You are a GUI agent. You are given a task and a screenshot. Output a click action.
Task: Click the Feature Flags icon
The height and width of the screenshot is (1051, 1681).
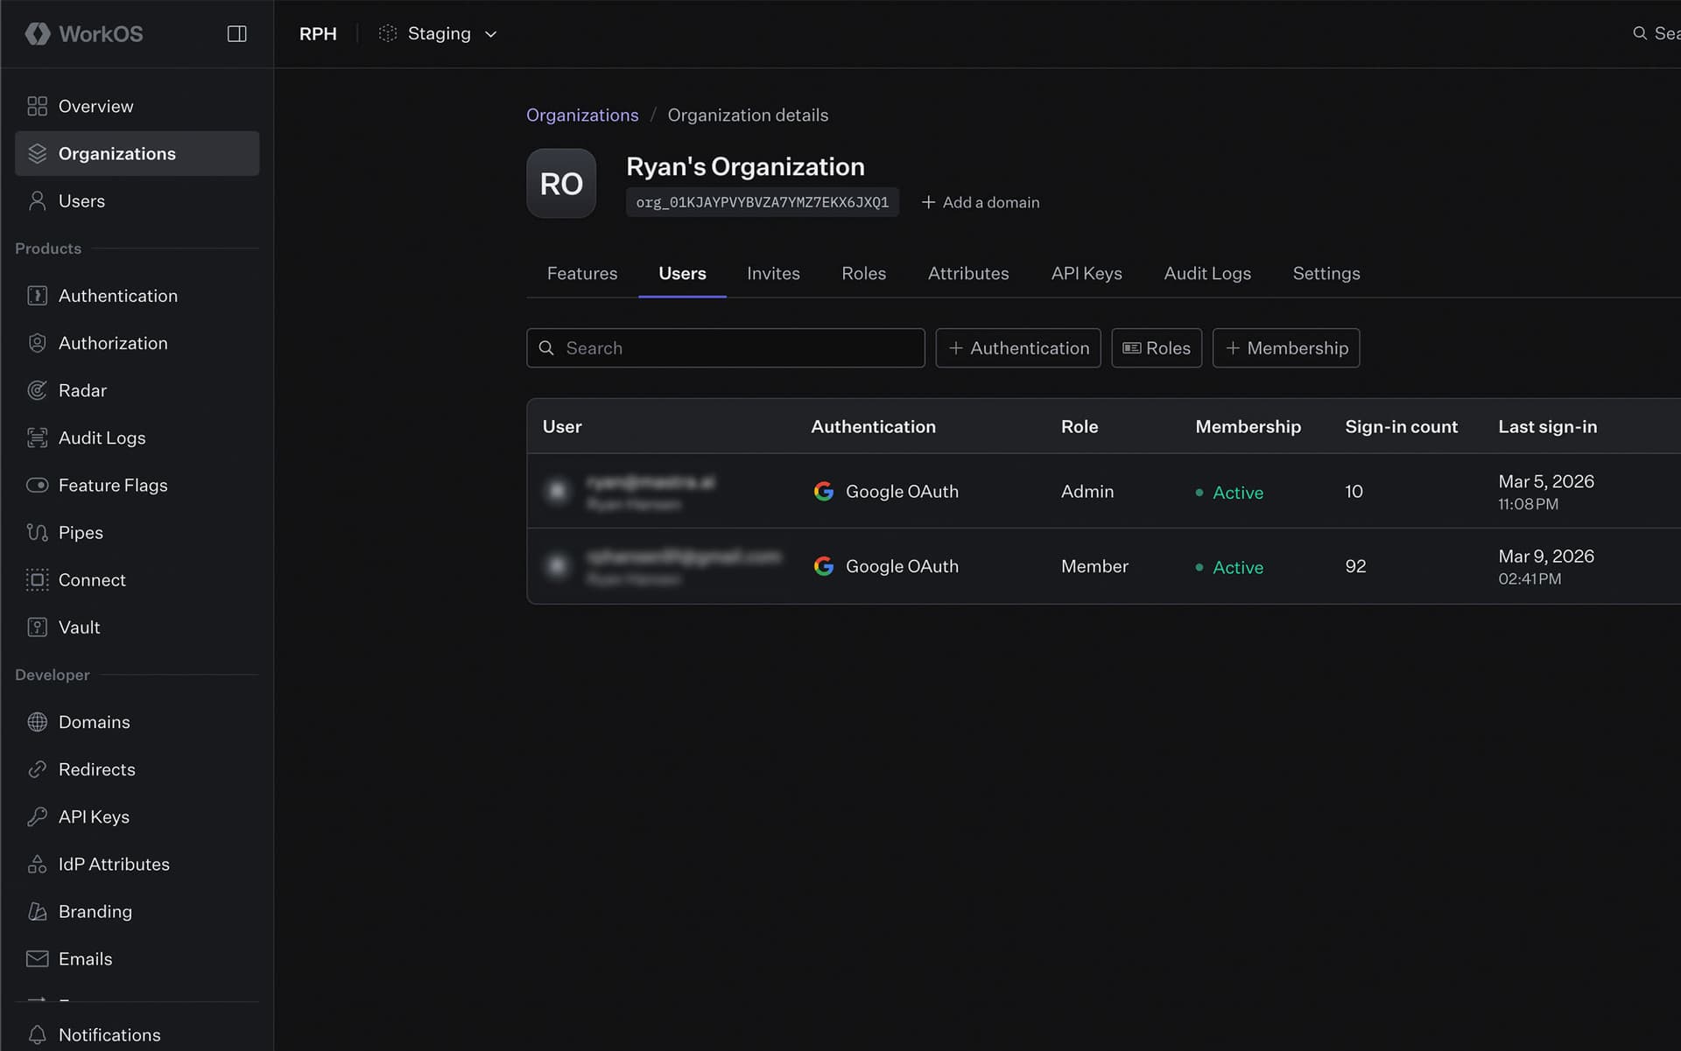[x=38, y=485]
